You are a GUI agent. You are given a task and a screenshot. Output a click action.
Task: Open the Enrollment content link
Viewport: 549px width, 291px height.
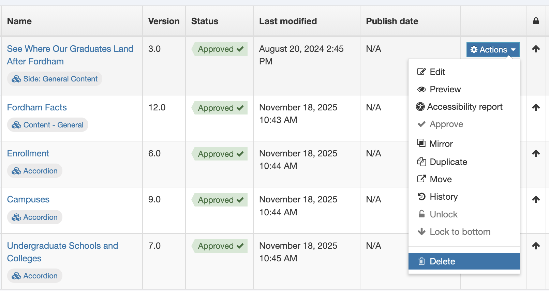click(28, 153)
